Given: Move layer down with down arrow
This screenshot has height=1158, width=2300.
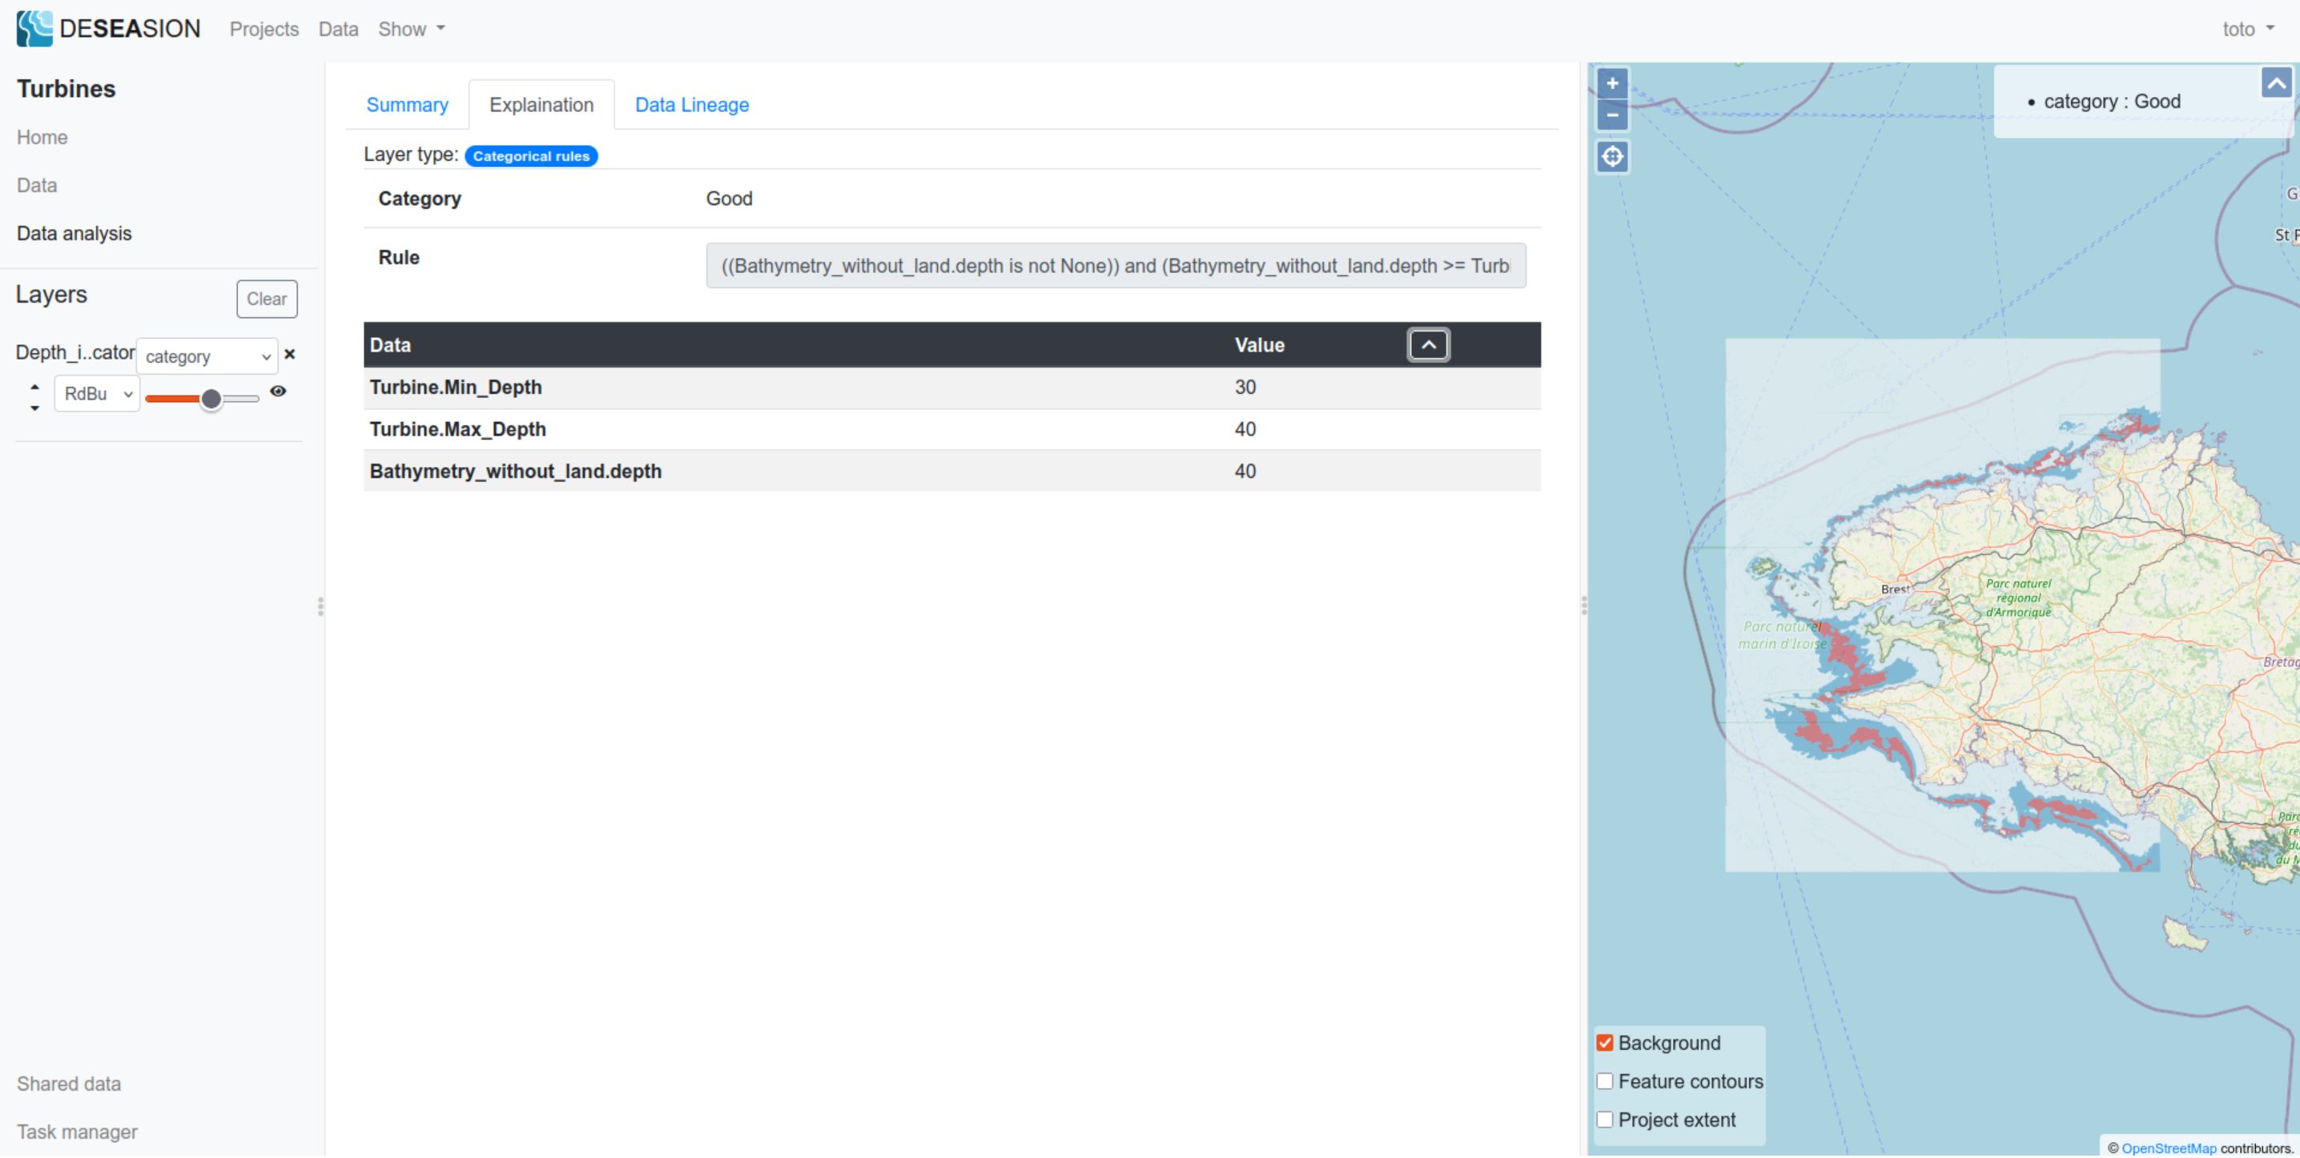Looking at the screenshot, I should coord(34,408).
